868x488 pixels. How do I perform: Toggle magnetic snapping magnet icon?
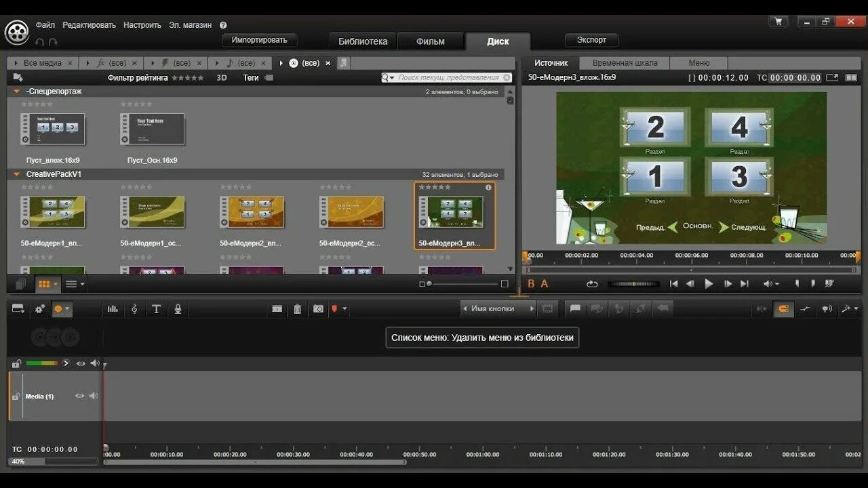click(783, 309)
